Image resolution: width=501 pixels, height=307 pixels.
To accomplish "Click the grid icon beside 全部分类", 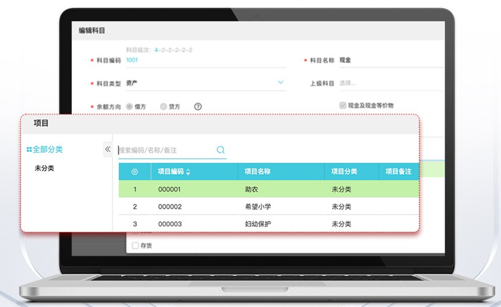I will click(29, 149).
